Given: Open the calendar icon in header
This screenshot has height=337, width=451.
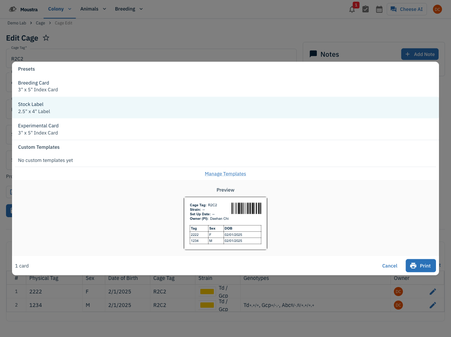Looking at the screenshot, I should pyautogui.click(x=379, y=9).
